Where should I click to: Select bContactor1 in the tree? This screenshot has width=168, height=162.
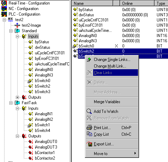(x=45, y=153)
